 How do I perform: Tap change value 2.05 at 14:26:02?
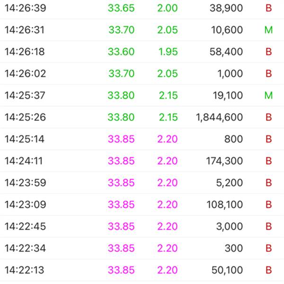click(x=168, y=73)
